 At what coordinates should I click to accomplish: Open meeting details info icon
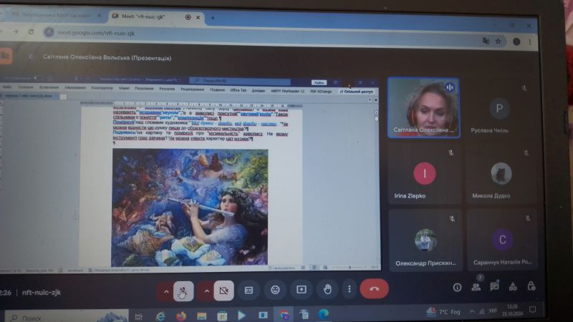click(457, 288)
